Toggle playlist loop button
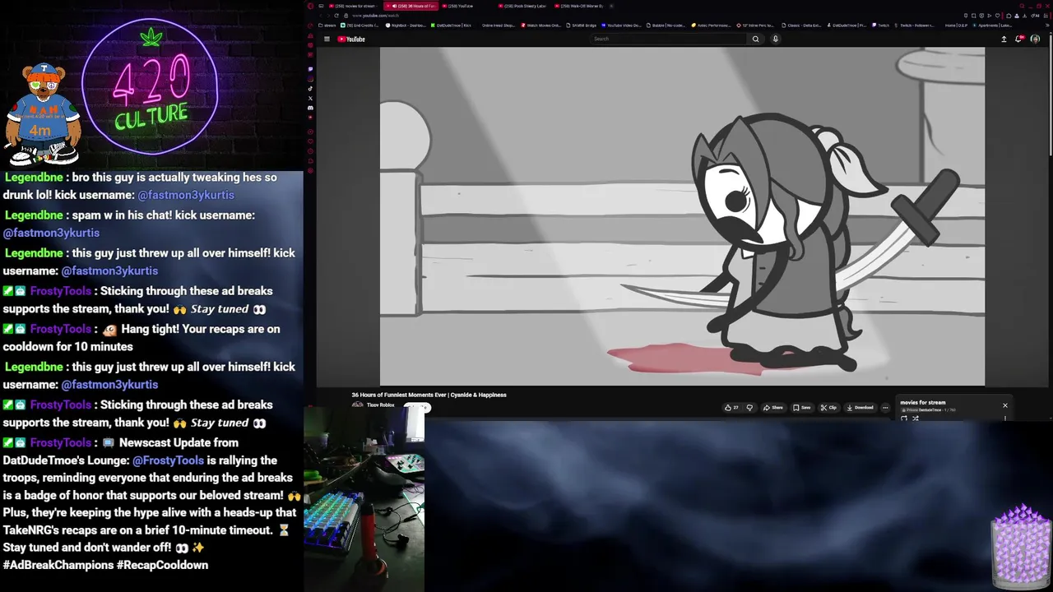The height and width of the screenshot is (592, 1053). tap(904, 419)
